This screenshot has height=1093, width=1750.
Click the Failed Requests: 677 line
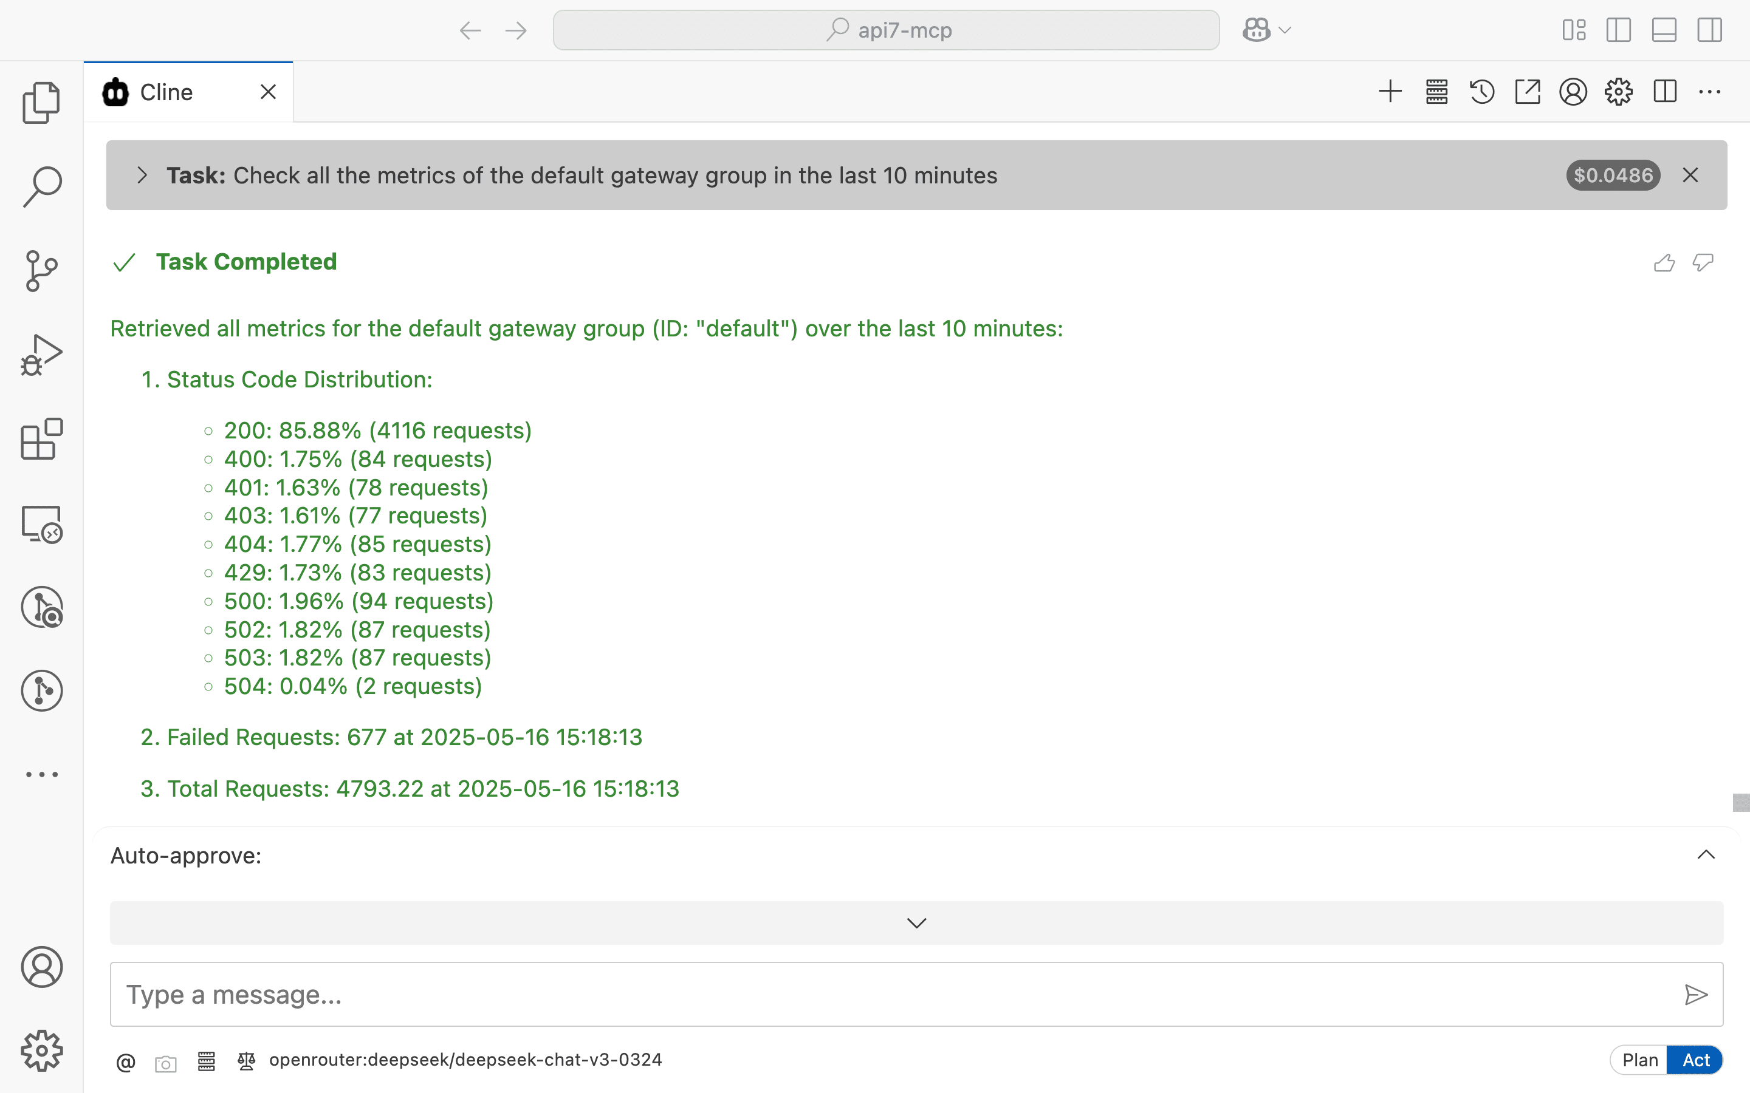[404, 737]
